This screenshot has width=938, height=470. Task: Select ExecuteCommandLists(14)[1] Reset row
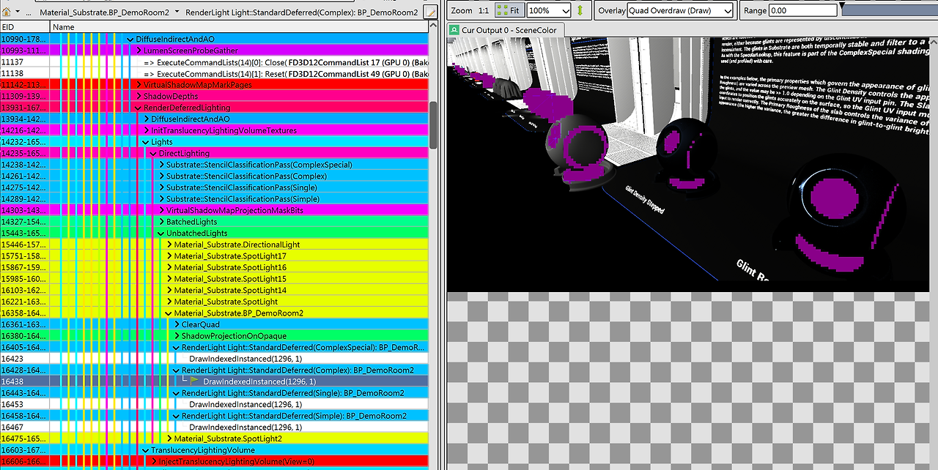[214, 73]
